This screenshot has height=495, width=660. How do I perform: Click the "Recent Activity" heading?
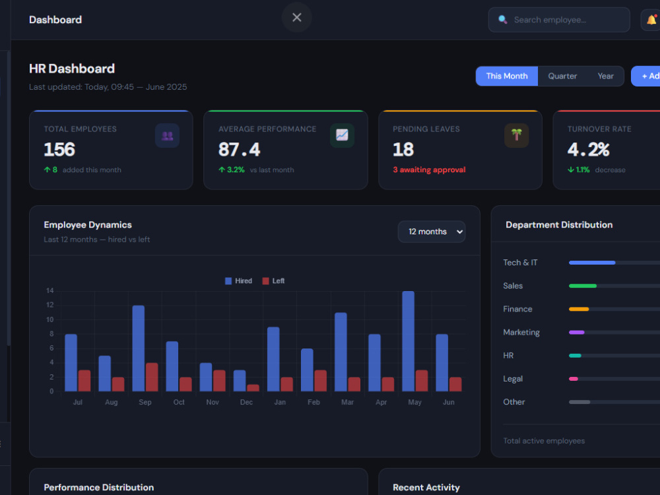[426, 488]
